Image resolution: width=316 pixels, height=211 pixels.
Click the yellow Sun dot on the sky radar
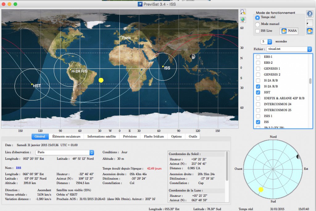261,189
